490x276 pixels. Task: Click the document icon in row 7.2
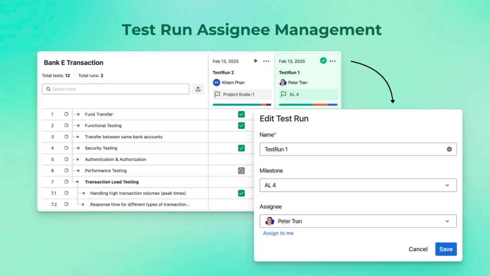[66, 204]
